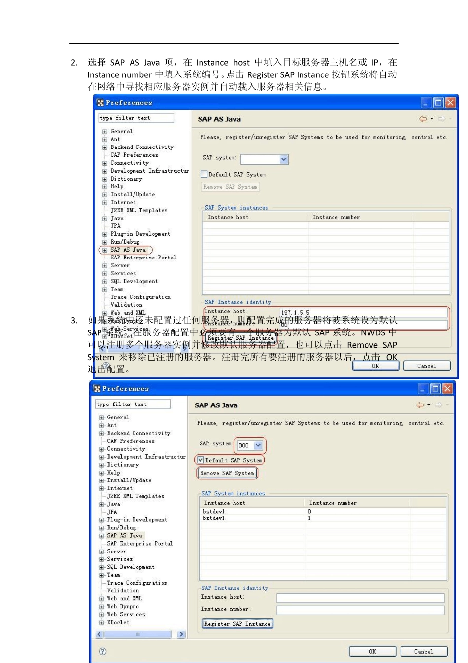Viewport: 468px width, 663px height.
Task: Select Web Dynpro item in lower dialog tree
Action: 123,606
